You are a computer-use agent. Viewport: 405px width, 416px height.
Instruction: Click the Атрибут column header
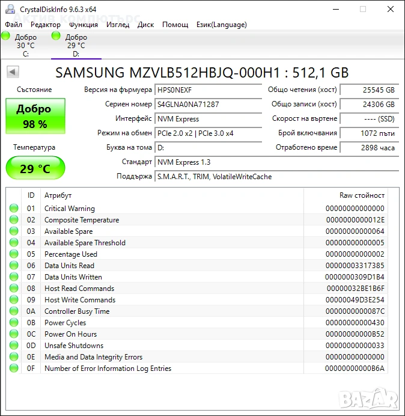click(58, 195)
